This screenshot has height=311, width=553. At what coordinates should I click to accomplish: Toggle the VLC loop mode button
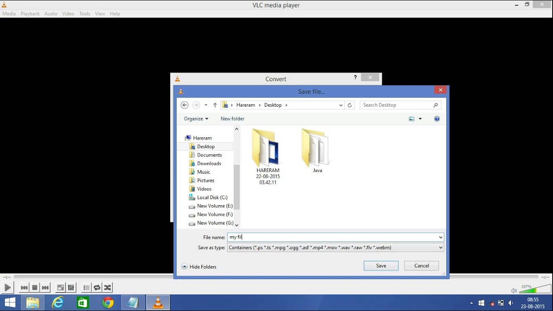[x=97, y=288]
